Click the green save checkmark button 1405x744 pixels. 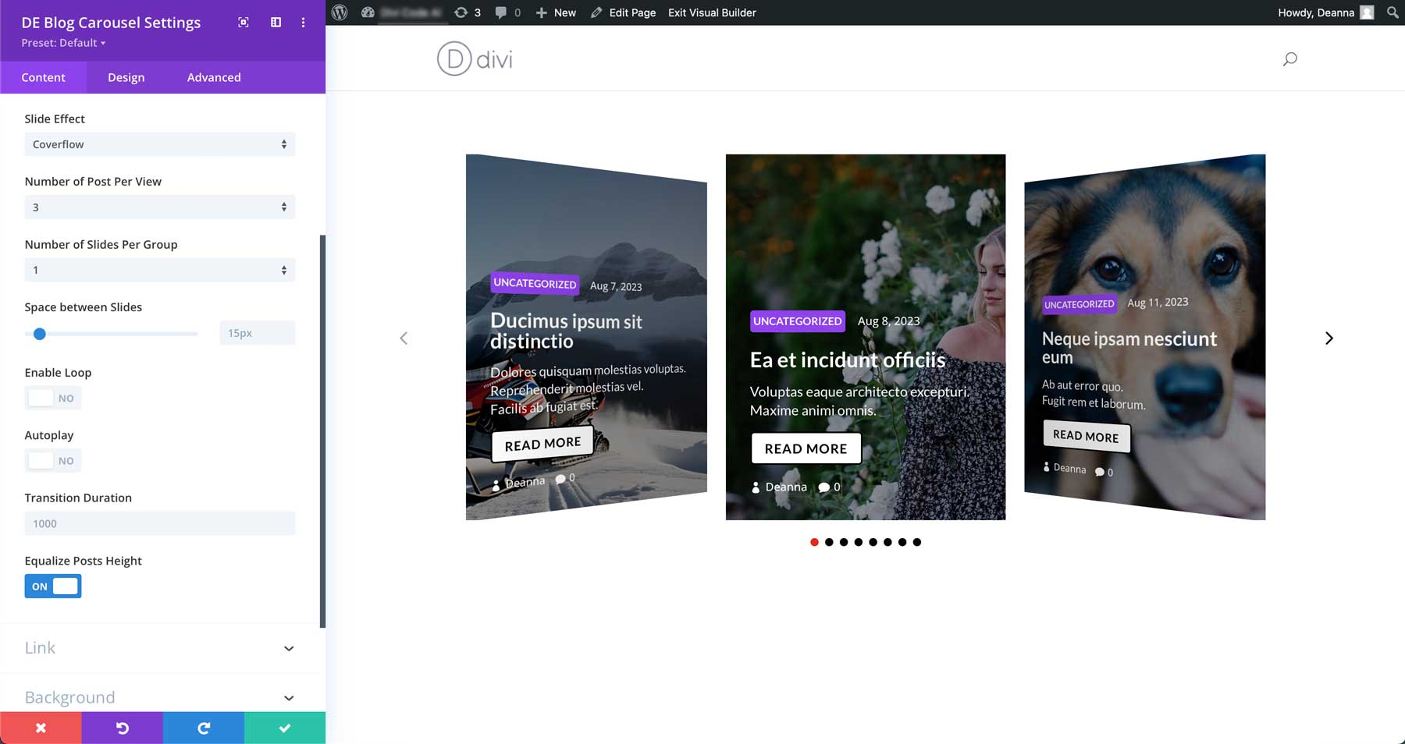tap(285, 728)
